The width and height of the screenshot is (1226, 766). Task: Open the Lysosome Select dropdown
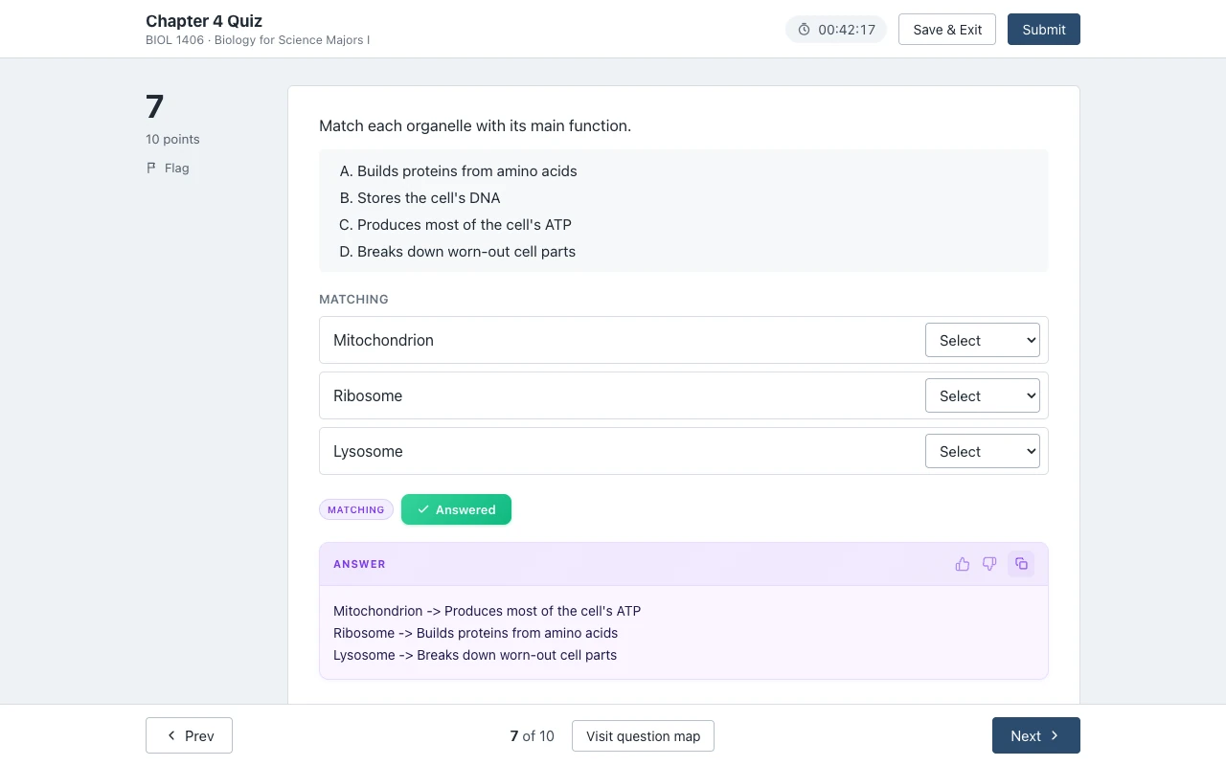point(983,451)
